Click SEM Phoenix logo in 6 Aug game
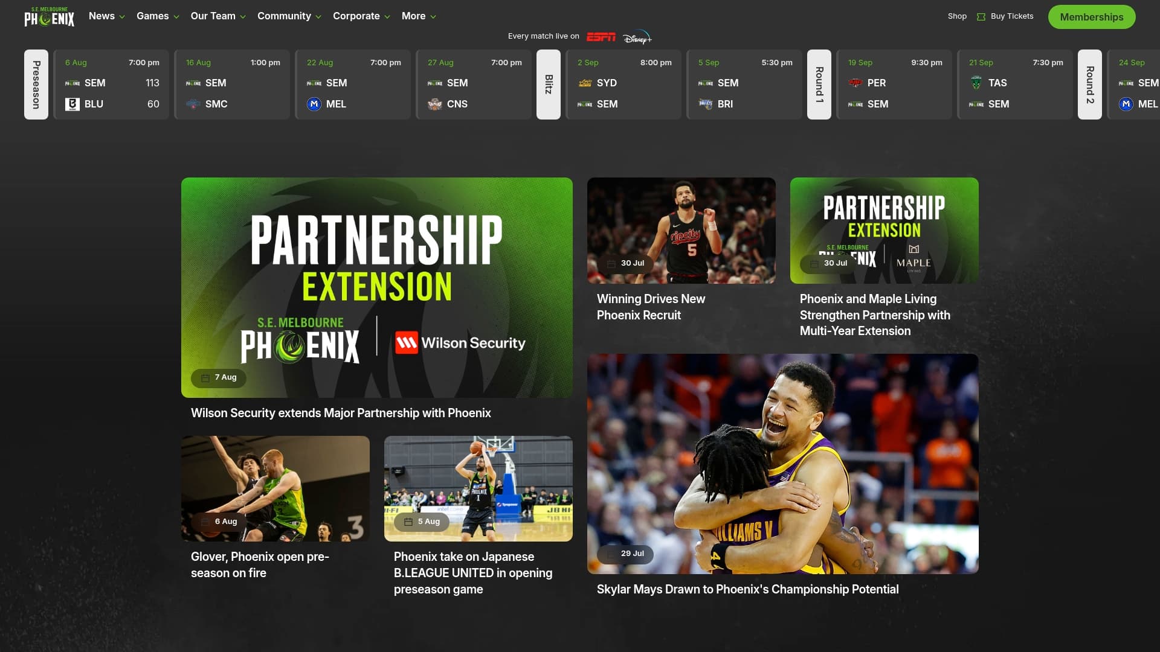Screen dimensions: 1160x652 72,83
